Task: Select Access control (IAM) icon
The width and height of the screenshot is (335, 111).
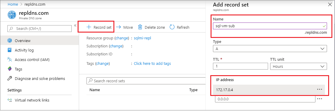Action: (9, 59)
